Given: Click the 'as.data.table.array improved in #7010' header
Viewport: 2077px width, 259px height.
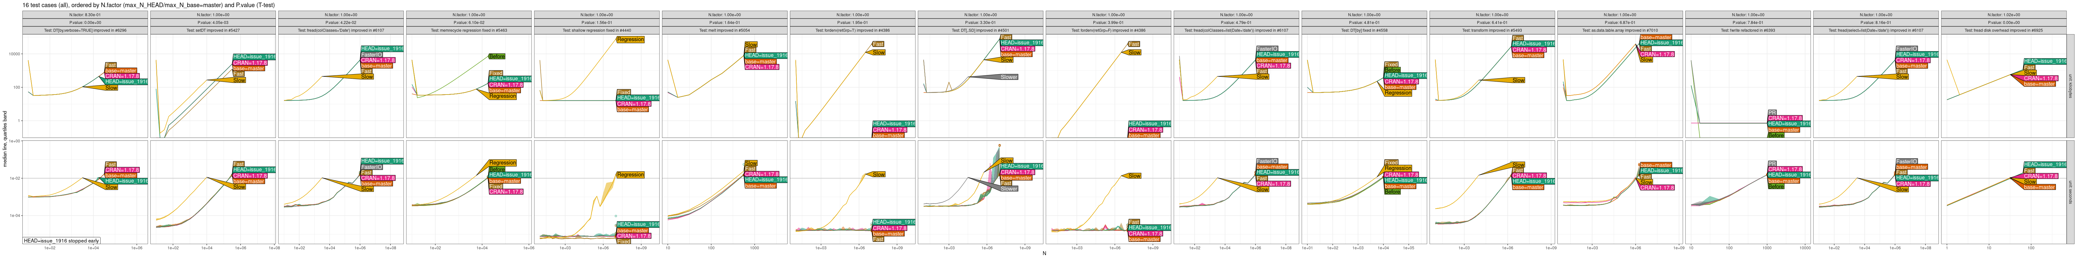Looking at the screenshot, I should tap(1620, 30).
